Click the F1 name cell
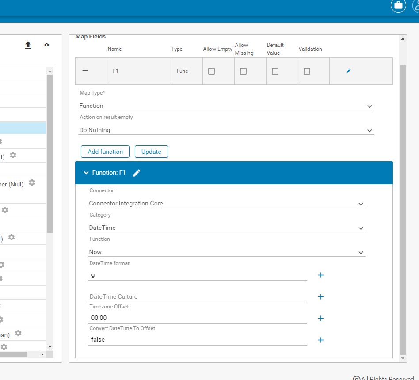The width and height of the screenshot is (419, 380). (139, 71)
